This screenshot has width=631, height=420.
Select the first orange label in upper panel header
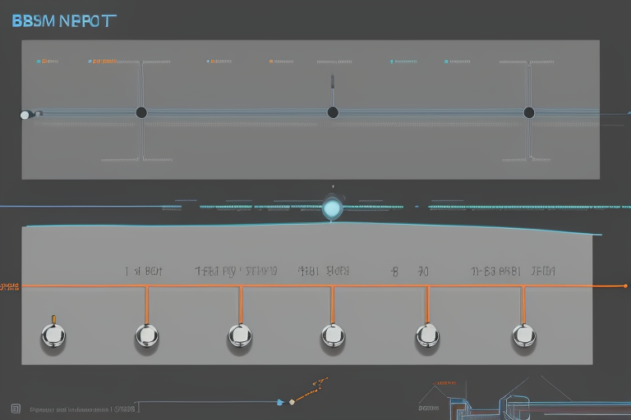pyautogui.click(x=104, y=62)
